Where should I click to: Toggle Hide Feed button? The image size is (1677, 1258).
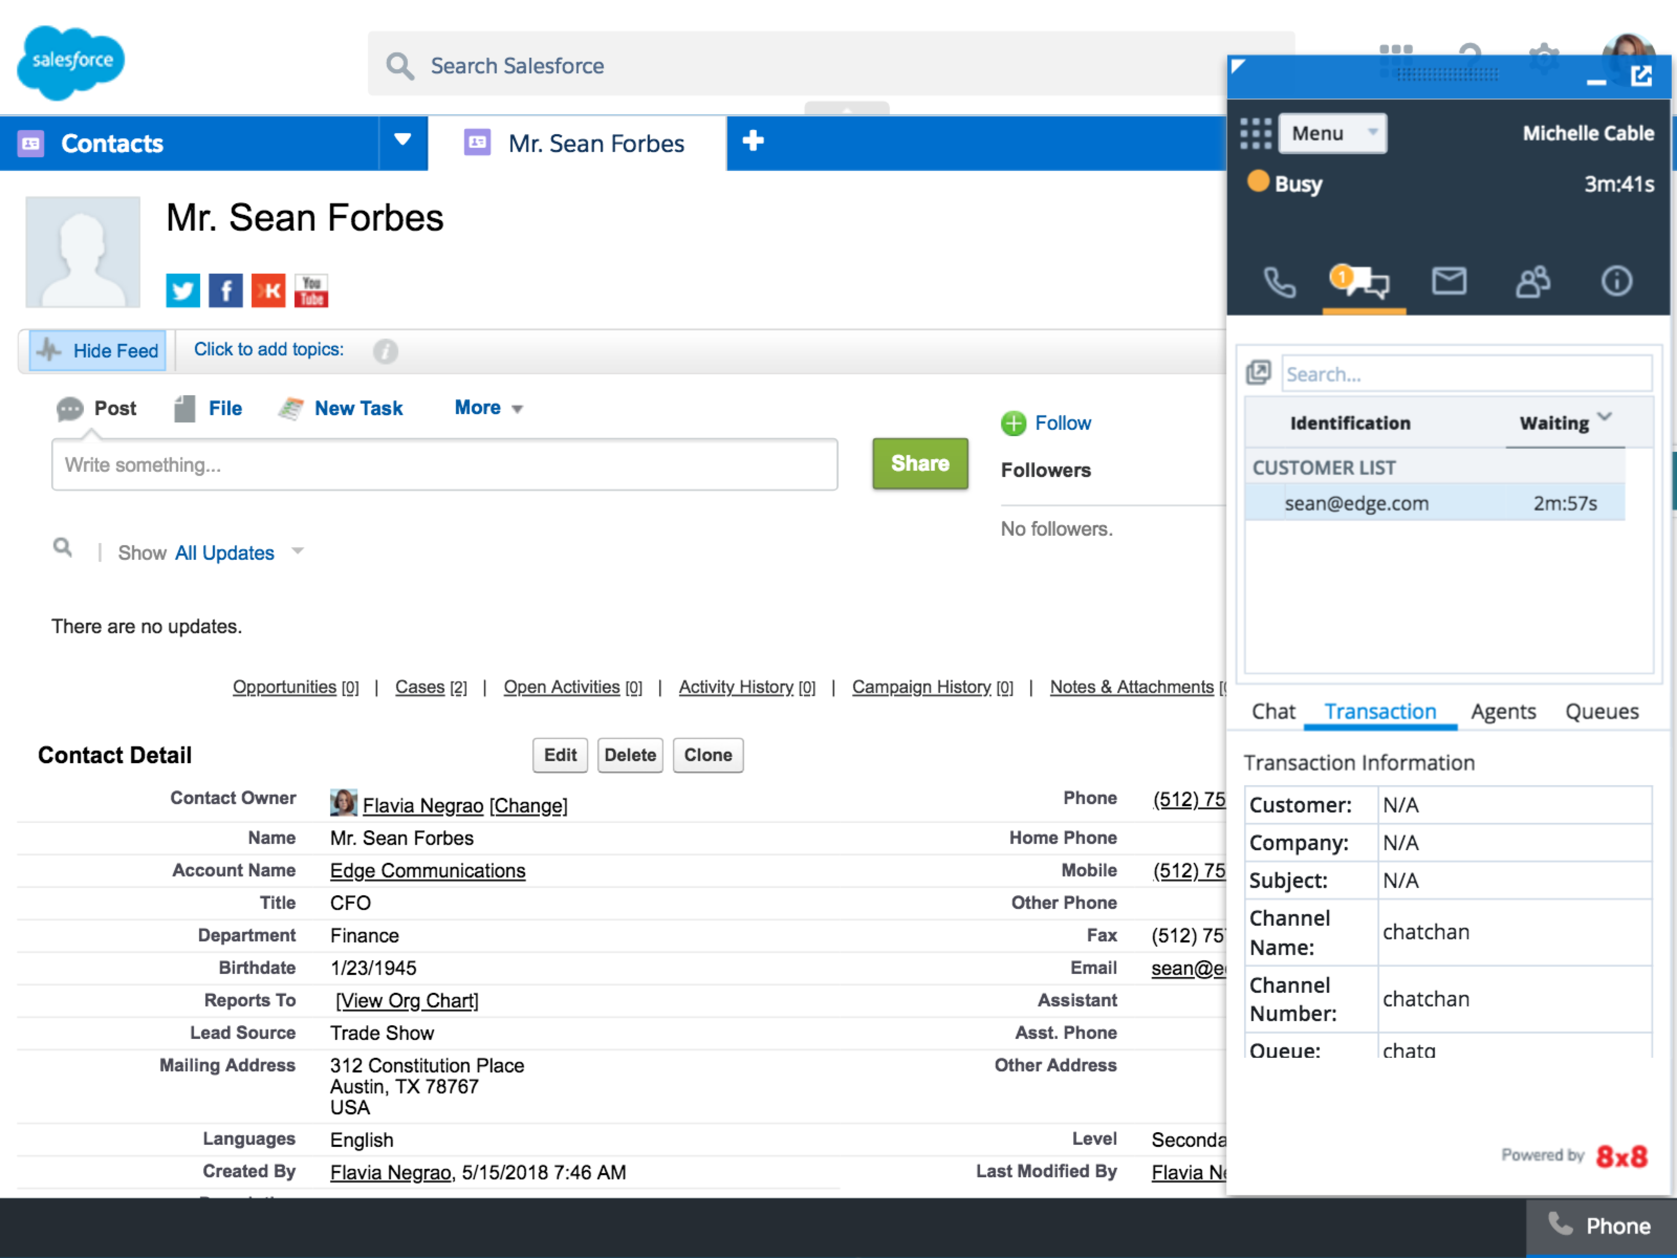(x=98, y=350)
